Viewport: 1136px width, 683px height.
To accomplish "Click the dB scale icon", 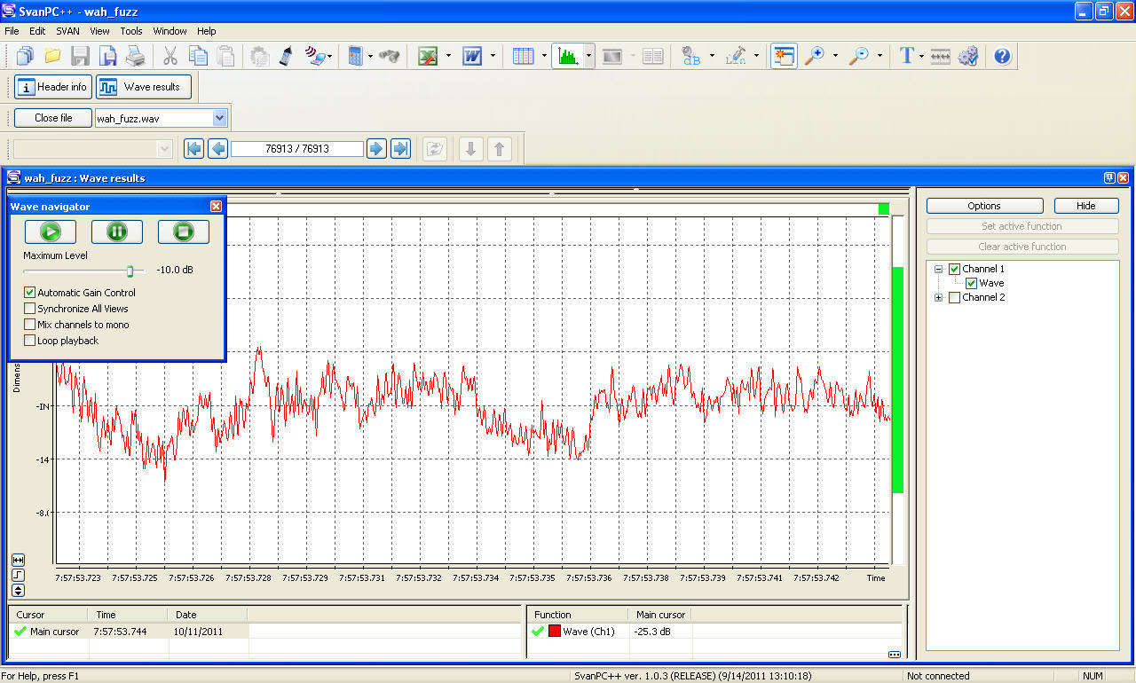I will [690, 56].
